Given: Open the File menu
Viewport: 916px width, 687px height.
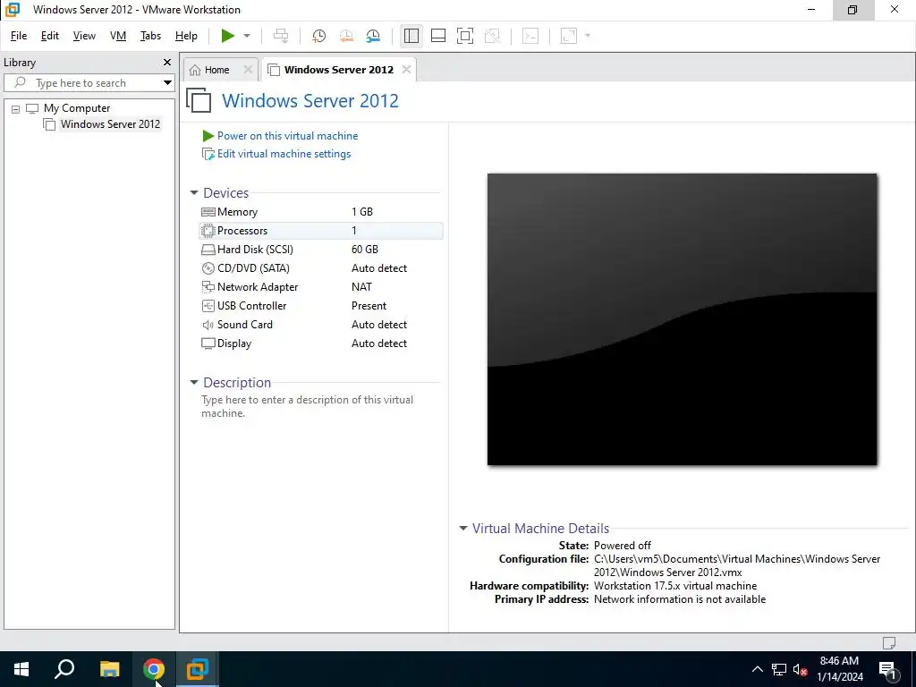Looking at the screenshot, I should point(19,36).
